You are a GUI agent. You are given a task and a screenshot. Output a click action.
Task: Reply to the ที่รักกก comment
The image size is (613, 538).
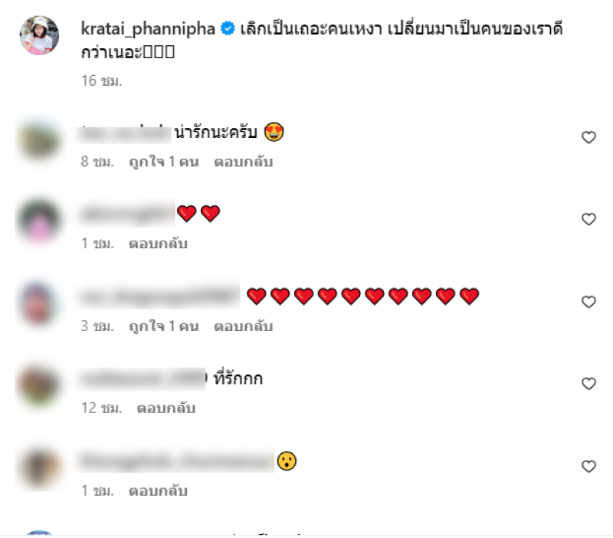[x=166, y=408]
